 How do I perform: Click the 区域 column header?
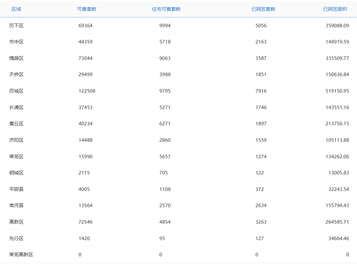[x=16, y=9]
